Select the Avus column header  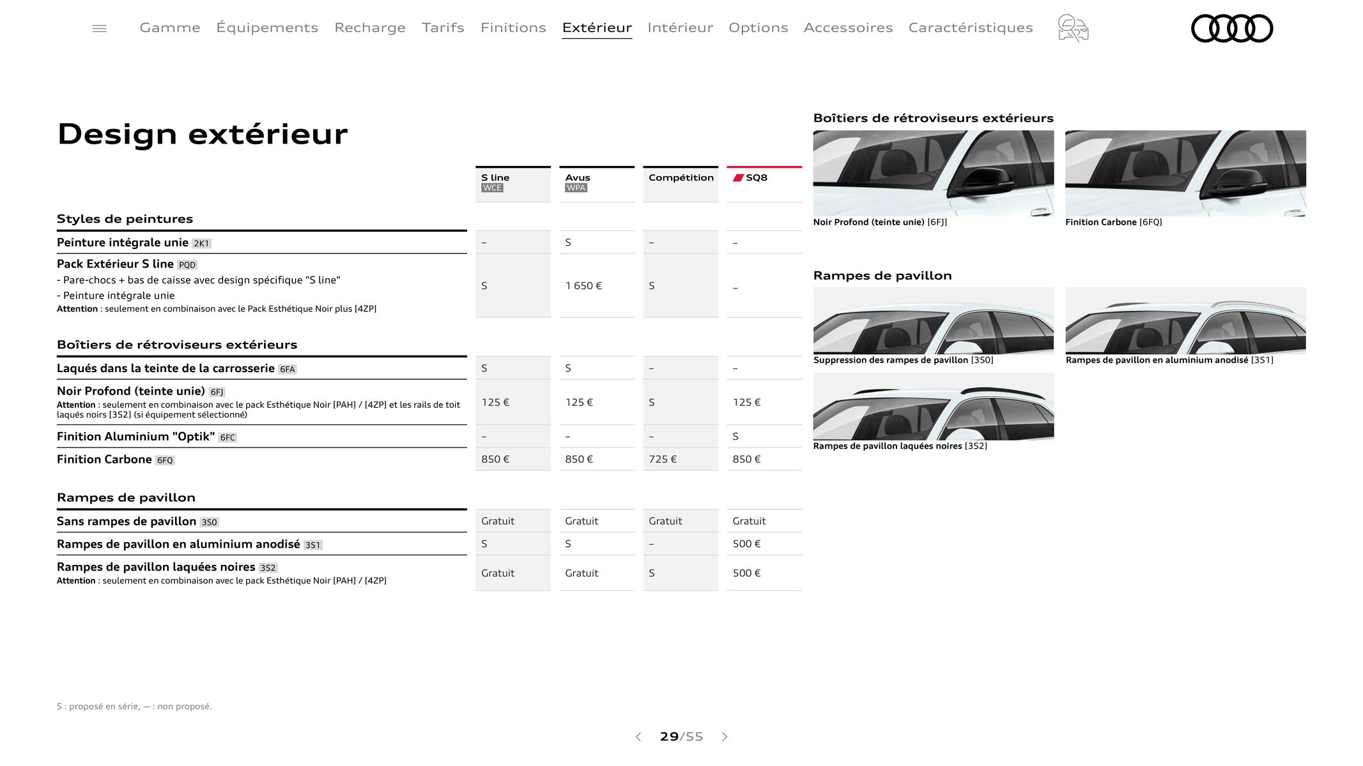point(596,184)
